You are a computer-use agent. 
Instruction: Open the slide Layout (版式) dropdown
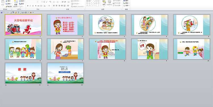[22, 1]
